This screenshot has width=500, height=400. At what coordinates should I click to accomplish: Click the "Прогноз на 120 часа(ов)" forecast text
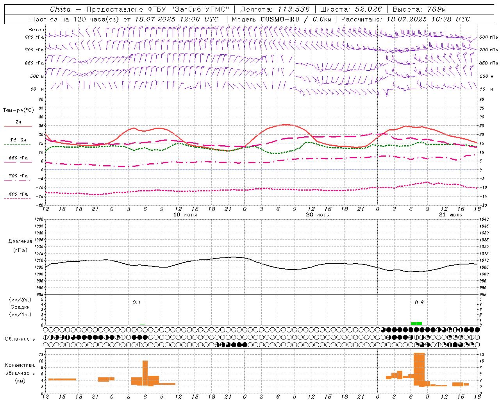point(75,19)
